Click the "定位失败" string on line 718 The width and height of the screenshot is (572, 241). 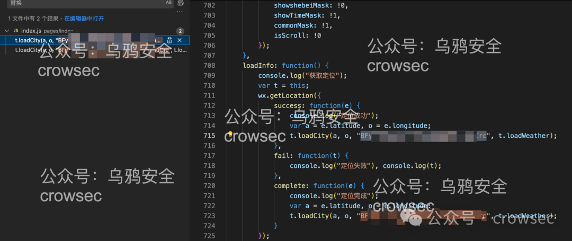click(356, 166)
